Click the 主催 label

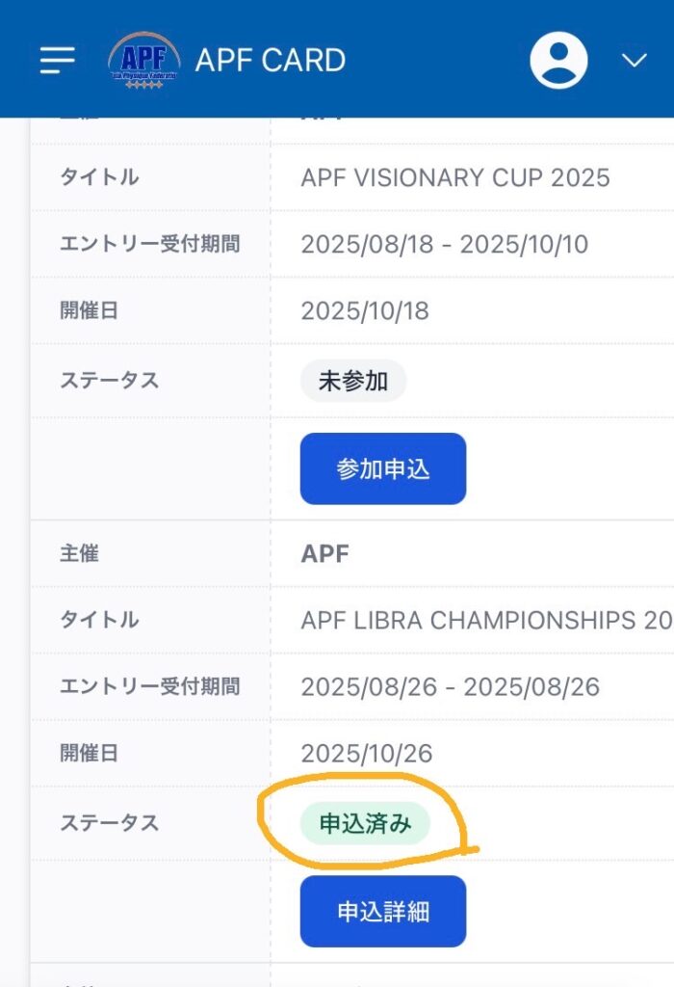pos(79,554)
